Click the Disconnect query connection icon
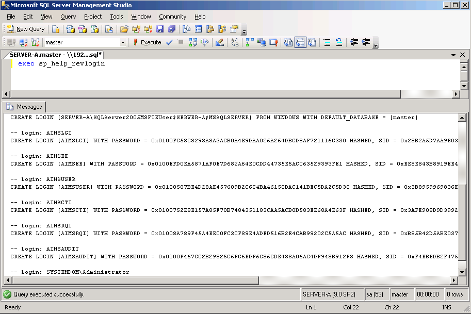Screen dimensions: 471x314 coord(22,42)
